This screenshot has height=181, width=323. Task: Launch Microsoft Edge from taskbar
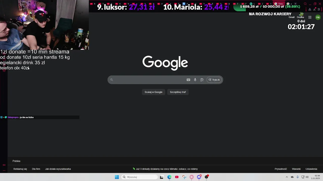pos(169,177)
